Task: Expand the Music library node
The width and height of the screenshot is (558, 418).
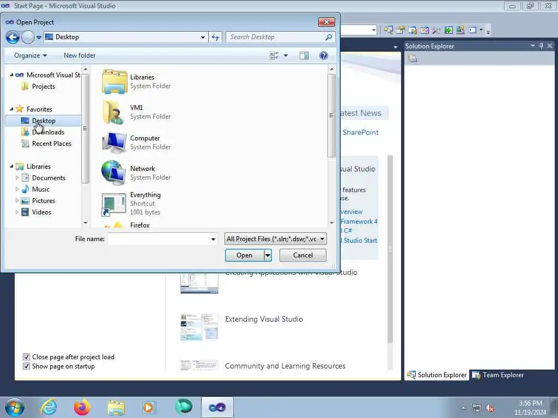Action: 17,189
